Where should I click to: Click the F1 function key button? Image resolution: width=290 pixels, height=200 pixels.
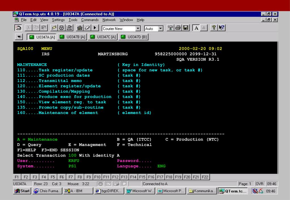(17, 177)
